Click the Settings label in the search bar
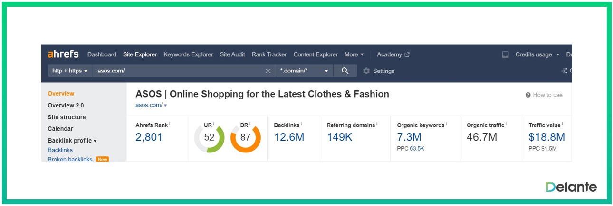613x206 pixels. [x=383, y=71]
